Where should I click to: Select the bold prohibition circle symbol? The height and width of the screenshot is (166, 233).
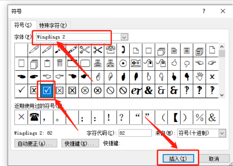click(123, 90)
